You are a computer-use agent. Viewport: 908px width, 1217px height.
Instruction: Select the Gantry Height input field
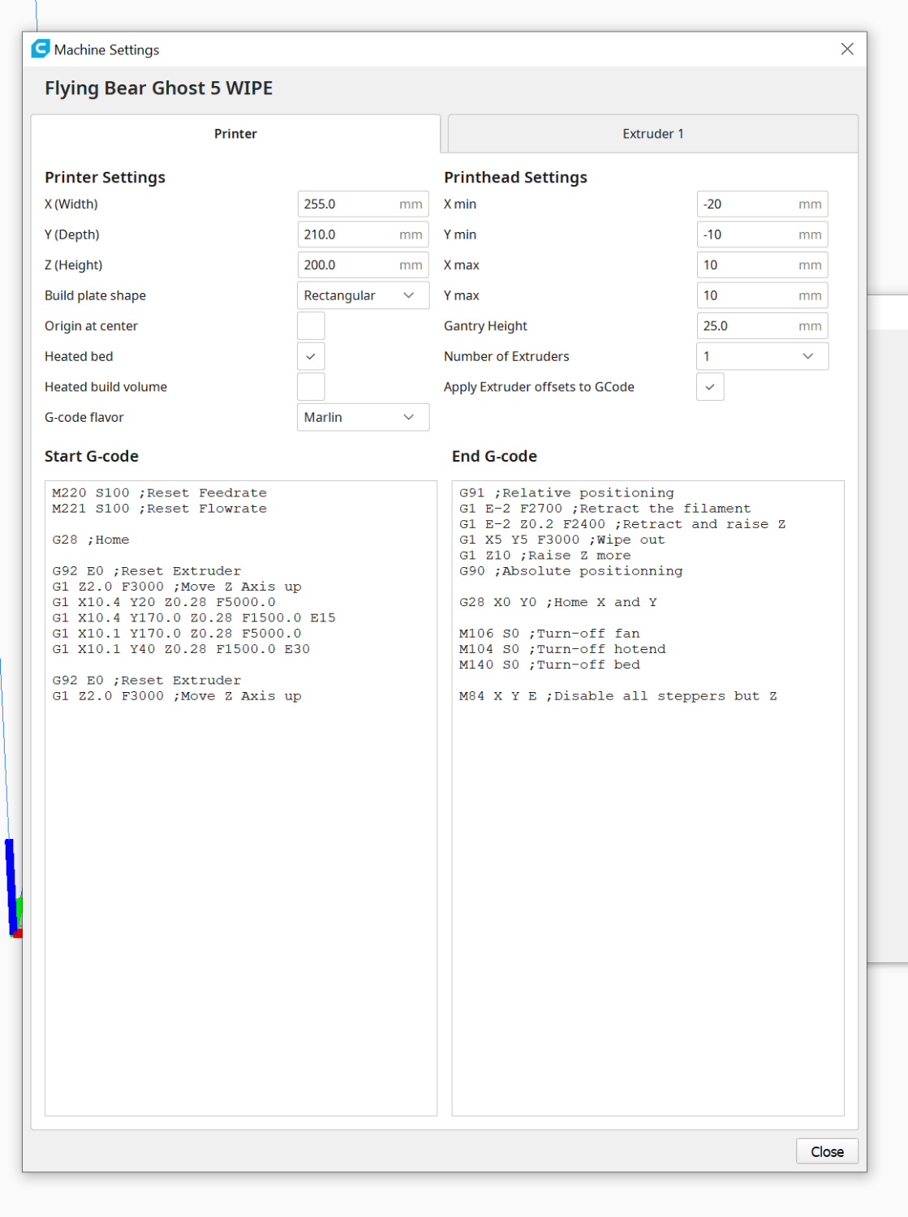tap(748, 326)
